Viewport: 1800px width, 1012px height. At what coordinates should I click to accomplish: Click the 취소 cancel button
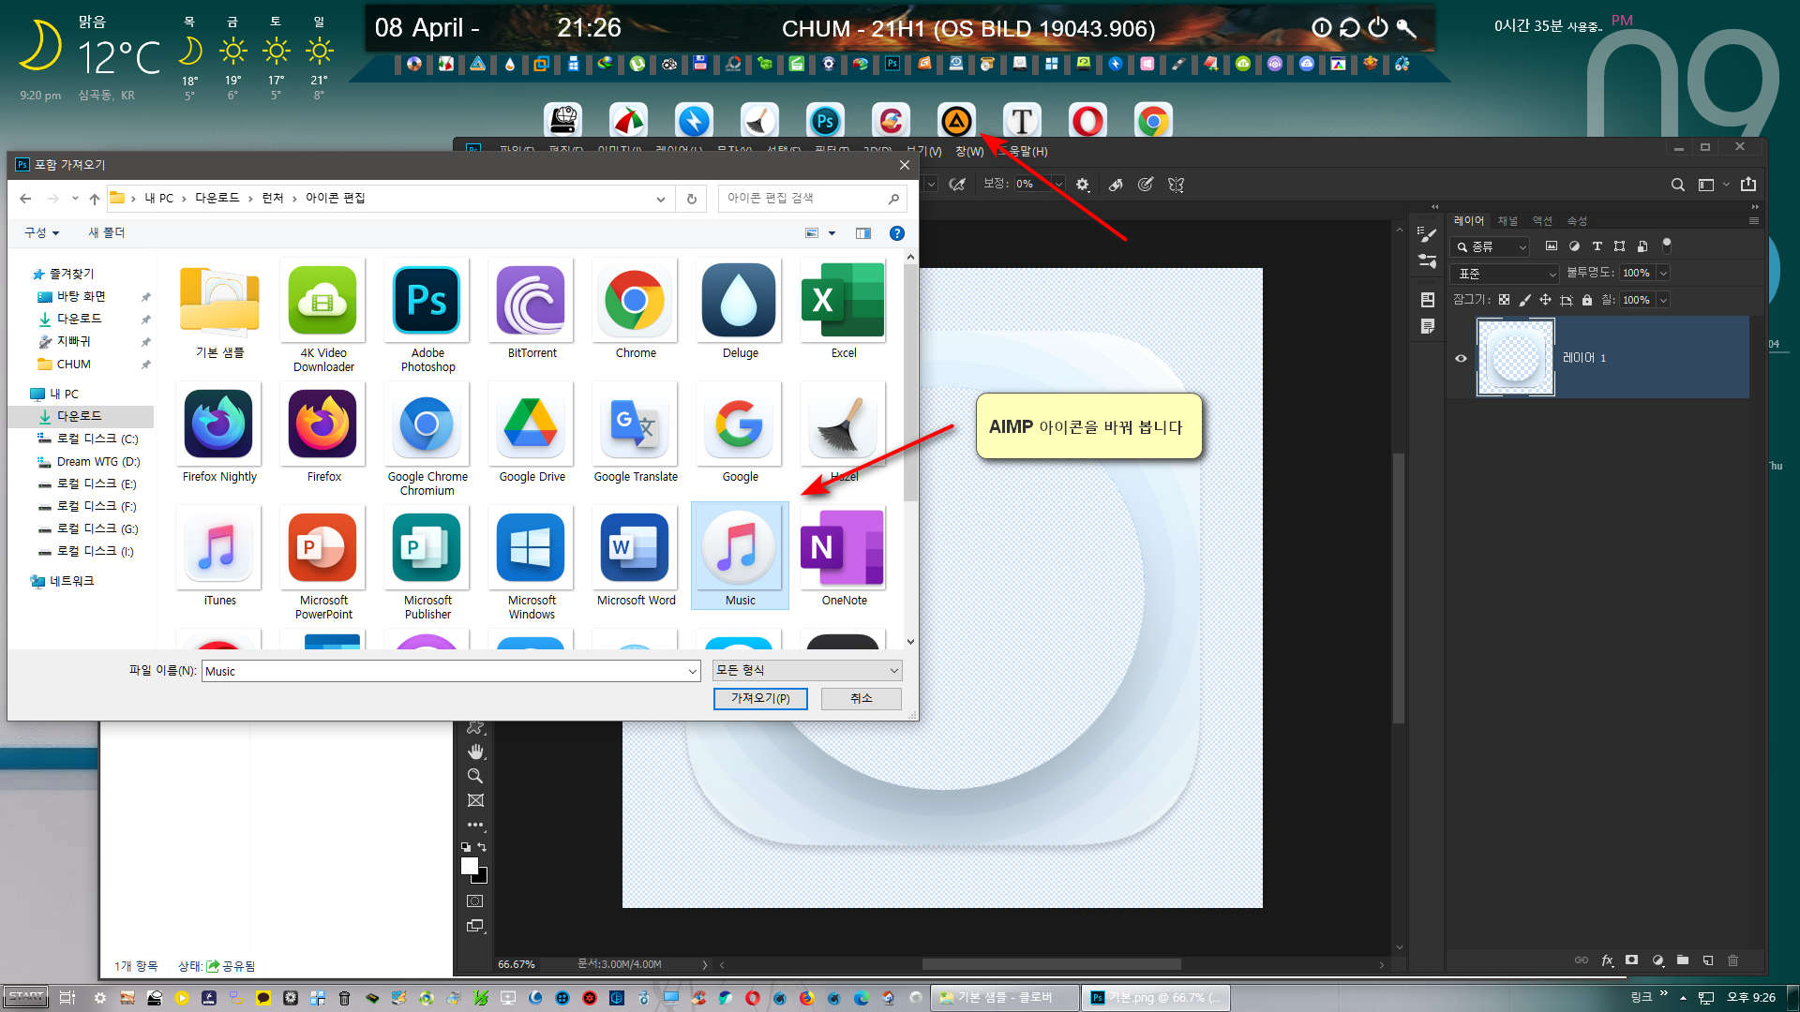click(x=862, y=698)
